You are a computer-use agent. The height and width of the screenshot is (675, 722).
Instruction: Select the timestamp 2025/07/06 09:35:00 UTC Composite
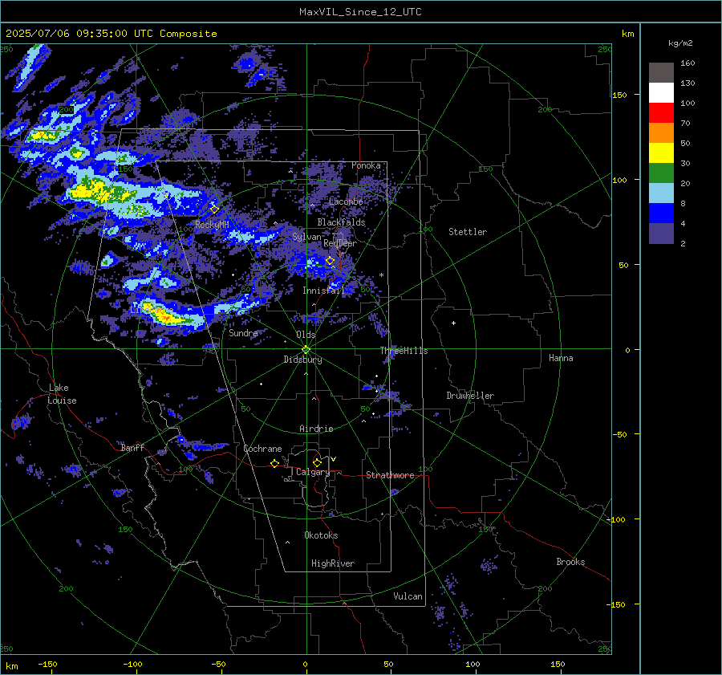[112, 34]
